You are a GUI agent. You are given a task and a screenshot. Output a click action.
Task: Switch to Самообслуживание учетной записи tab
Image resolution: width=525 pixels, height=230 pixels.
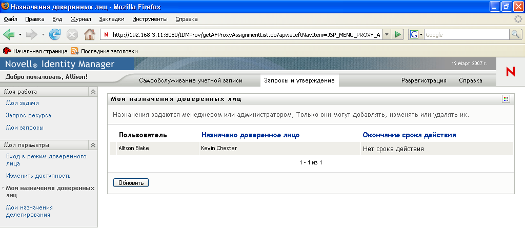point(191,80)
